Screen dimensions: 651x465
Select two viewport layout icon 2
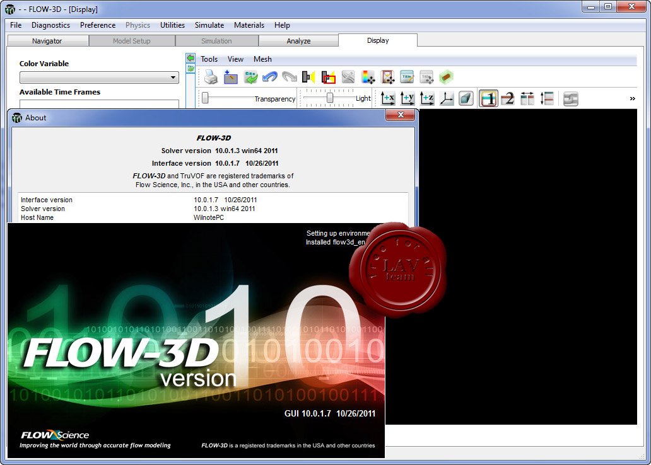click(x=508, y=99)
